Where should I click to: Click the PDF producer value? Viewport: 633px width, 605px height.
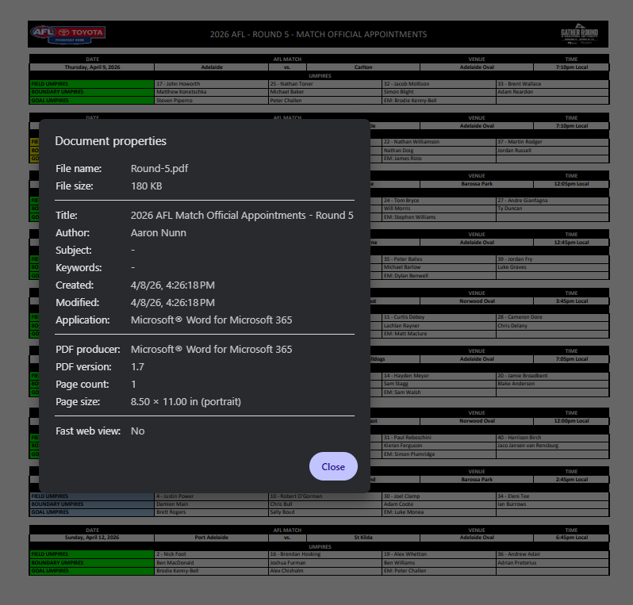click(x=211, y=349)
